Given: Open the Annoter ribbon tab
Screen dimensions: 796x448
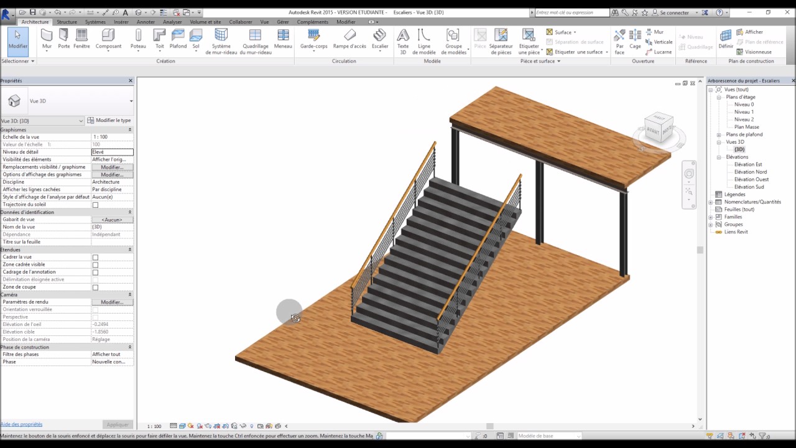Looking at the screenshot, I should click(x=146, y=22).
